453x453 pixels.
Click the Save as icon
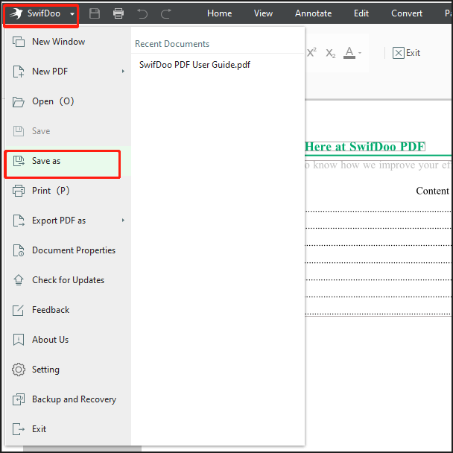[19, 161]
